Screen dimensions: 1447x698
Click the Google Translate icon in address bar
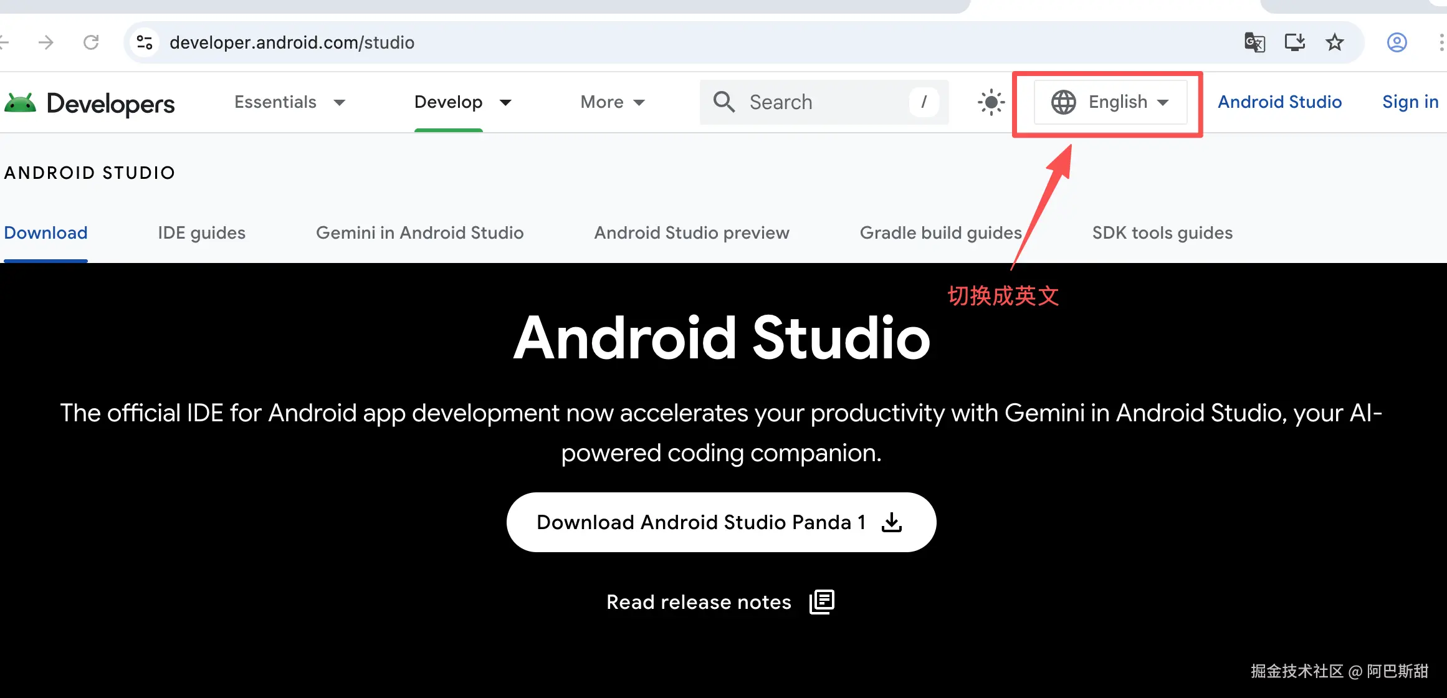click(1254, 42)
